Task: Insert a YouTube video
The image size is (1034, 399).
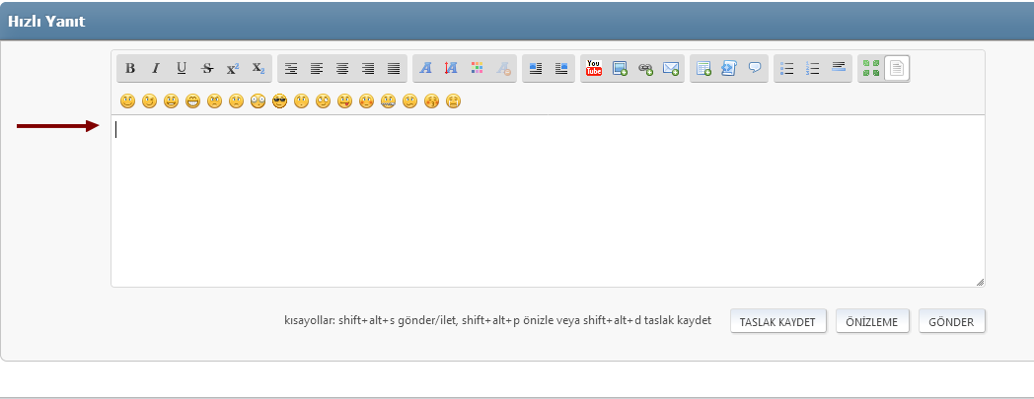Action: click(594, 68)
